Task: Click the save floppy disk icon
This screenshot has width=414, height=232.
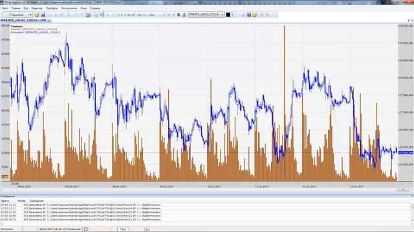Action: [43, 15]
